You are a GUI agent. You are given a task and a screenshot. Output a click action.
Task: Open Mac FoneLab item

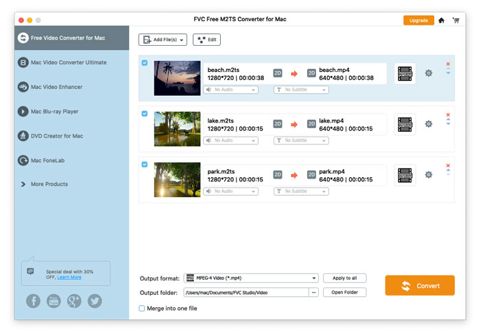[x=41, y=160]
